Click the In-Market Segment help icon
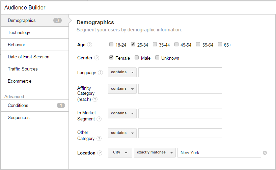276x170 pixels. click(x=99, y=119)
